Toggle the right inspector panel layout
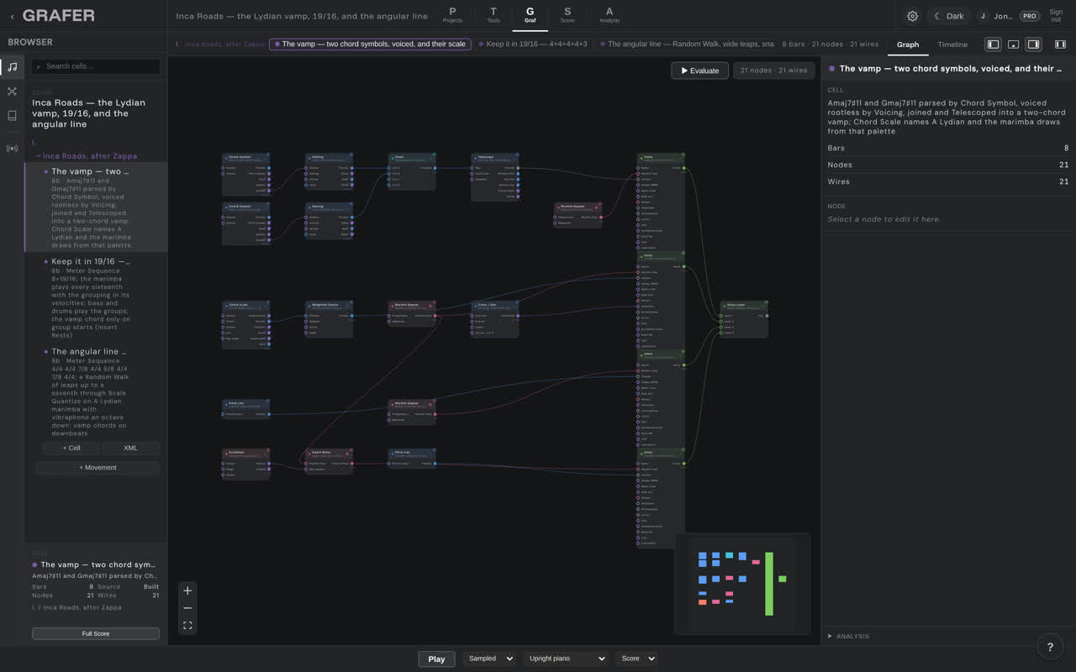Screen dimensions: 1076x672 (x=1033, y=45)
